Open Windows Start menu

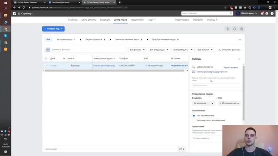6,3
